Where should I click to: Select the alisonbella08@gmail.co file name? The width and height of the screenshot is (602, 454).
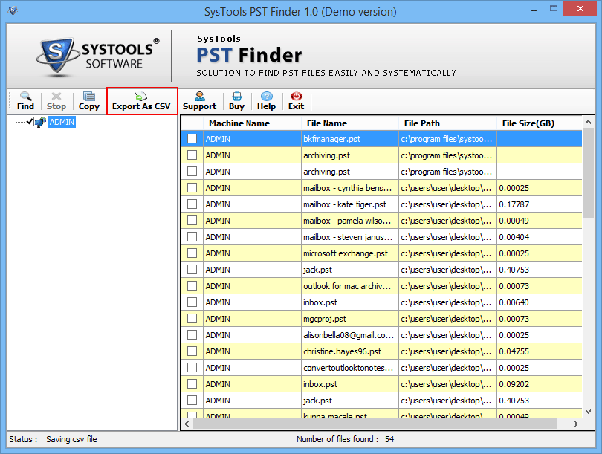[349, 335]
